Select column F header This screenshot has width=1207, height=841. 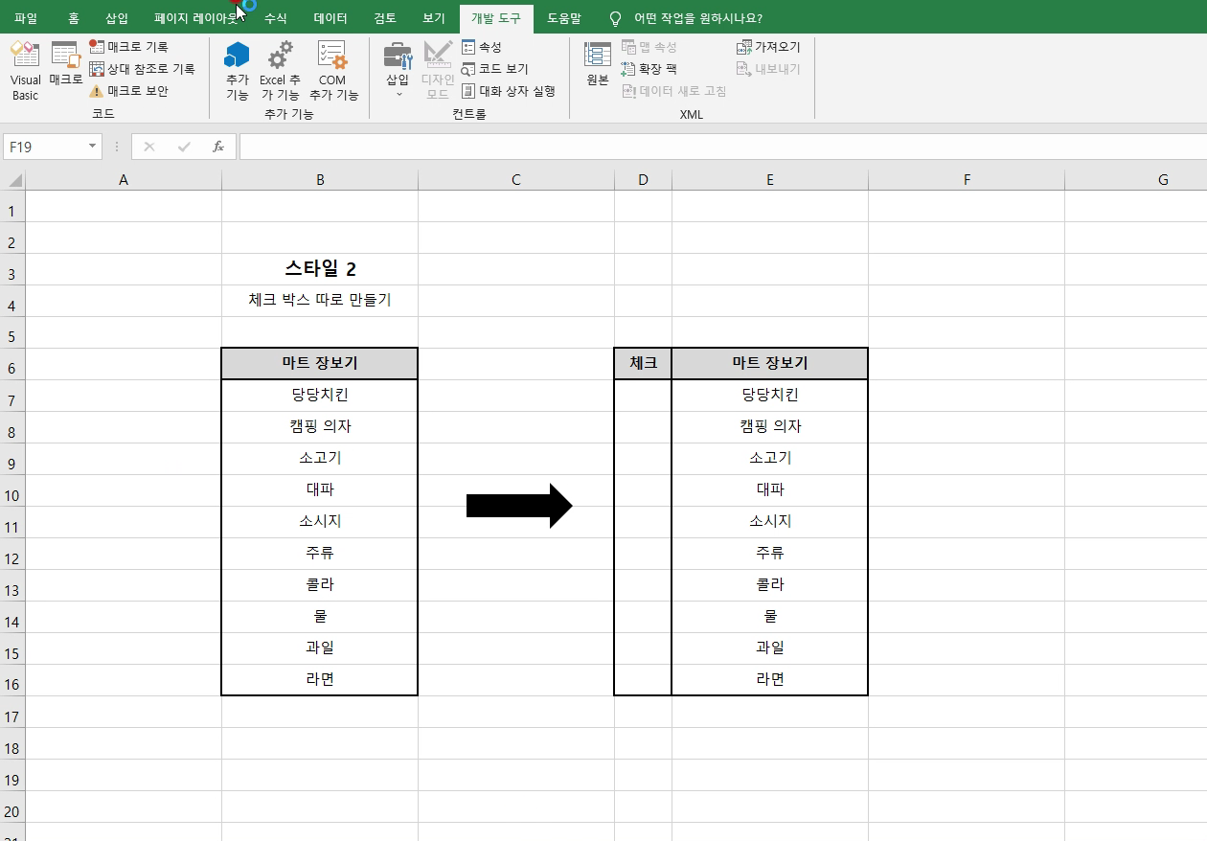(x=967, y=179)
